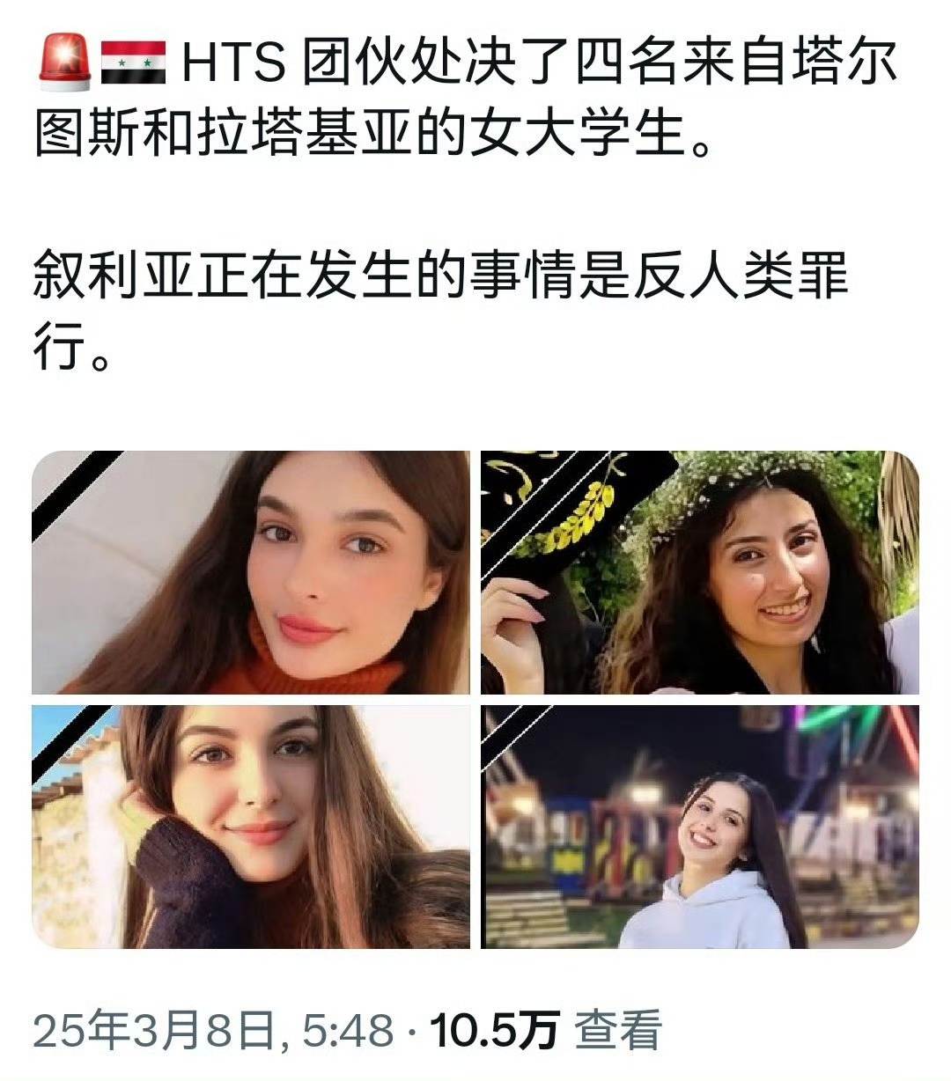Viewport: 951px width, 1081px height.
Task: Open the flower crown photo
Action: coord(700,572)
